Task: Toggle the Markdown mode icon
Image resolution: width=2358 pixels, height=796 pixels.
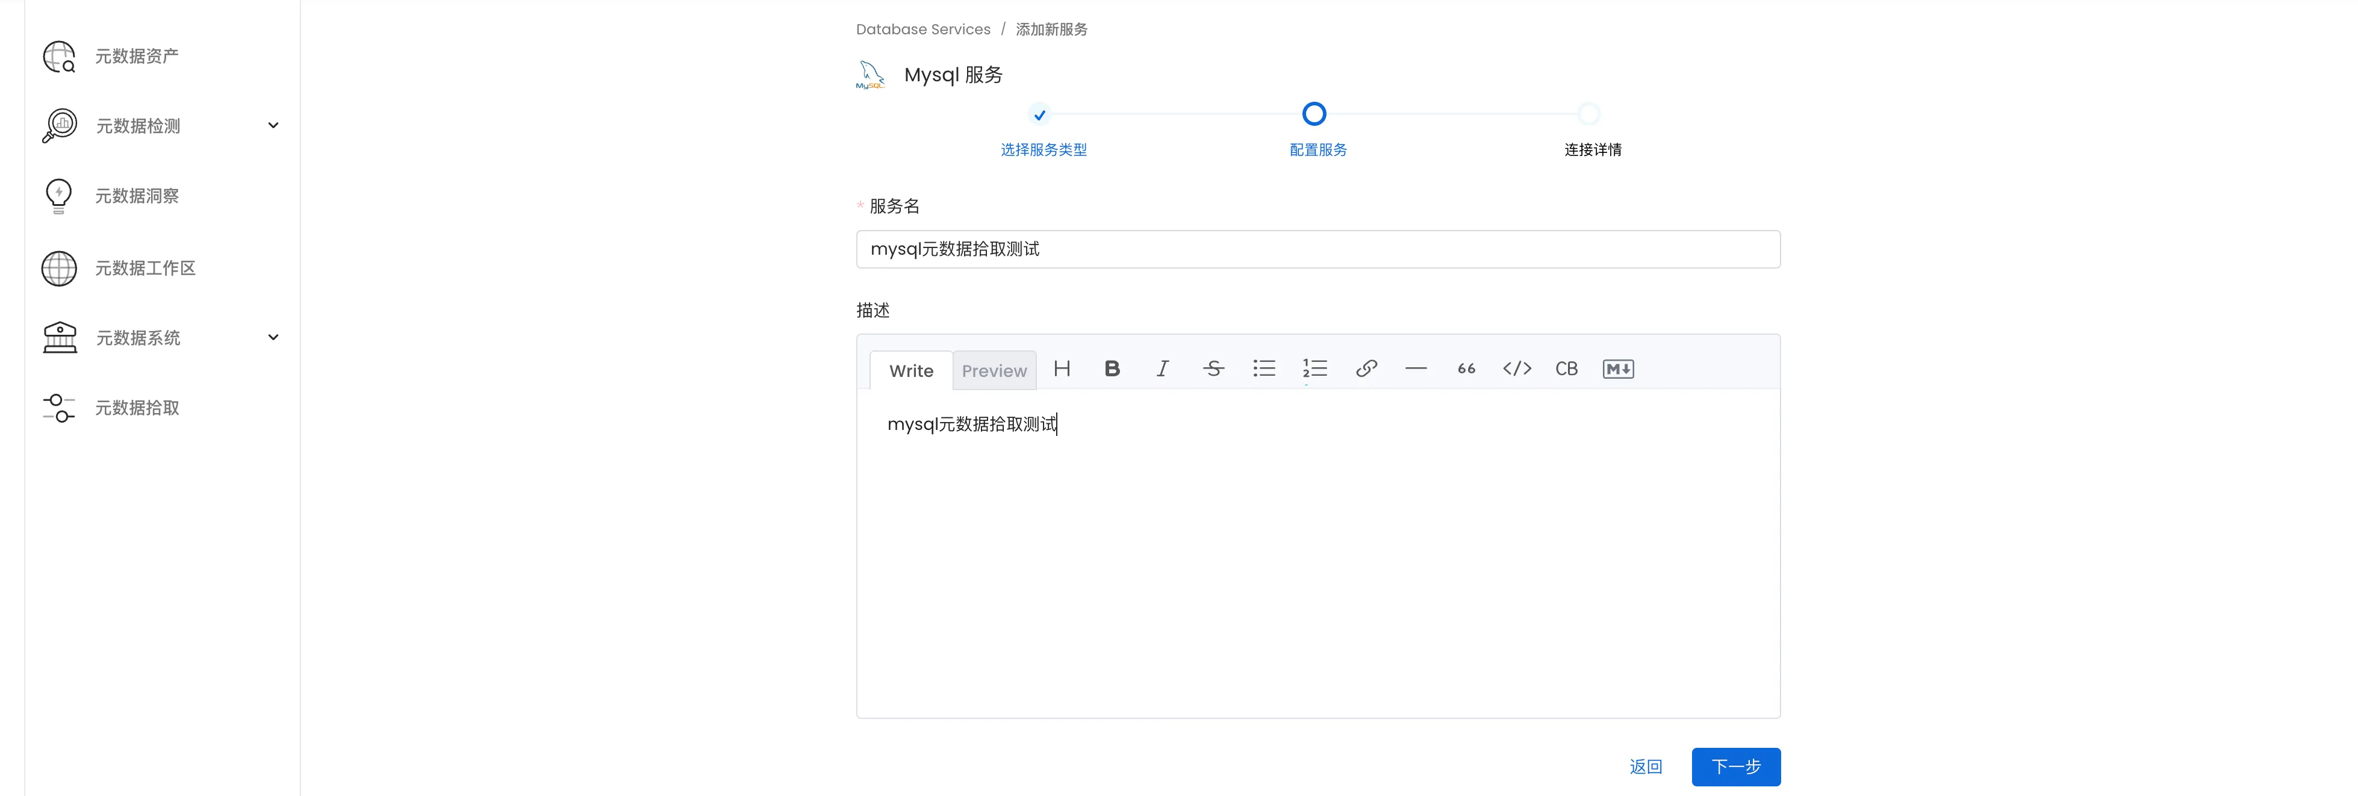Action: (1617, 368)
